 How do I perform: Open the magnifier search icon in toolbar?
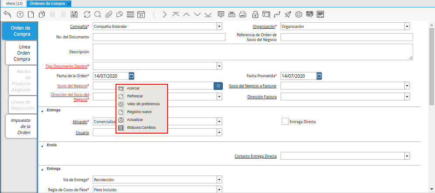tap(98, 14)
